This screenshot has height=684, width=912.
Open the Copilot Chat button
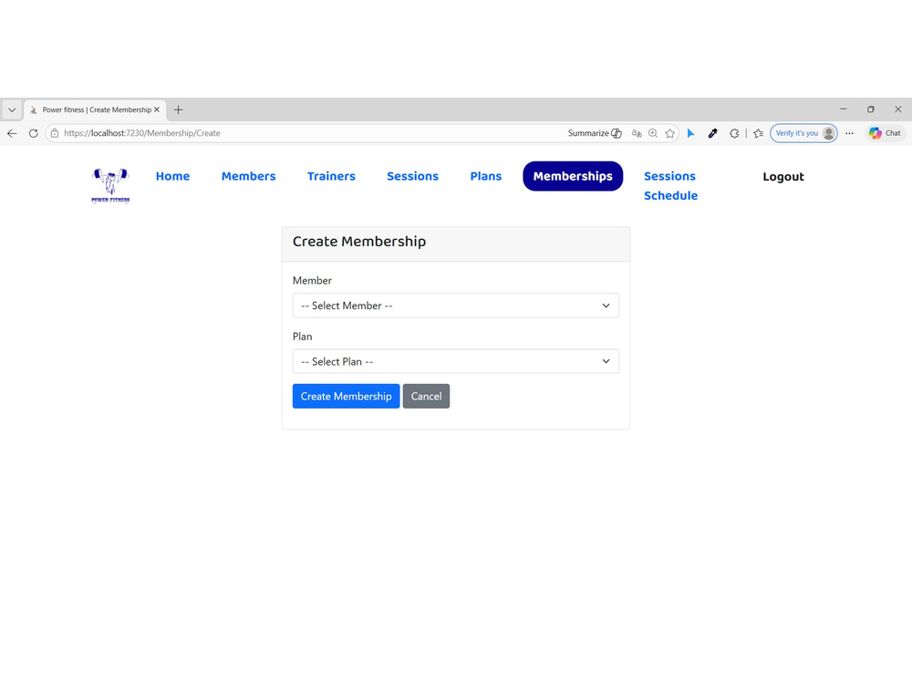point(885,133)
